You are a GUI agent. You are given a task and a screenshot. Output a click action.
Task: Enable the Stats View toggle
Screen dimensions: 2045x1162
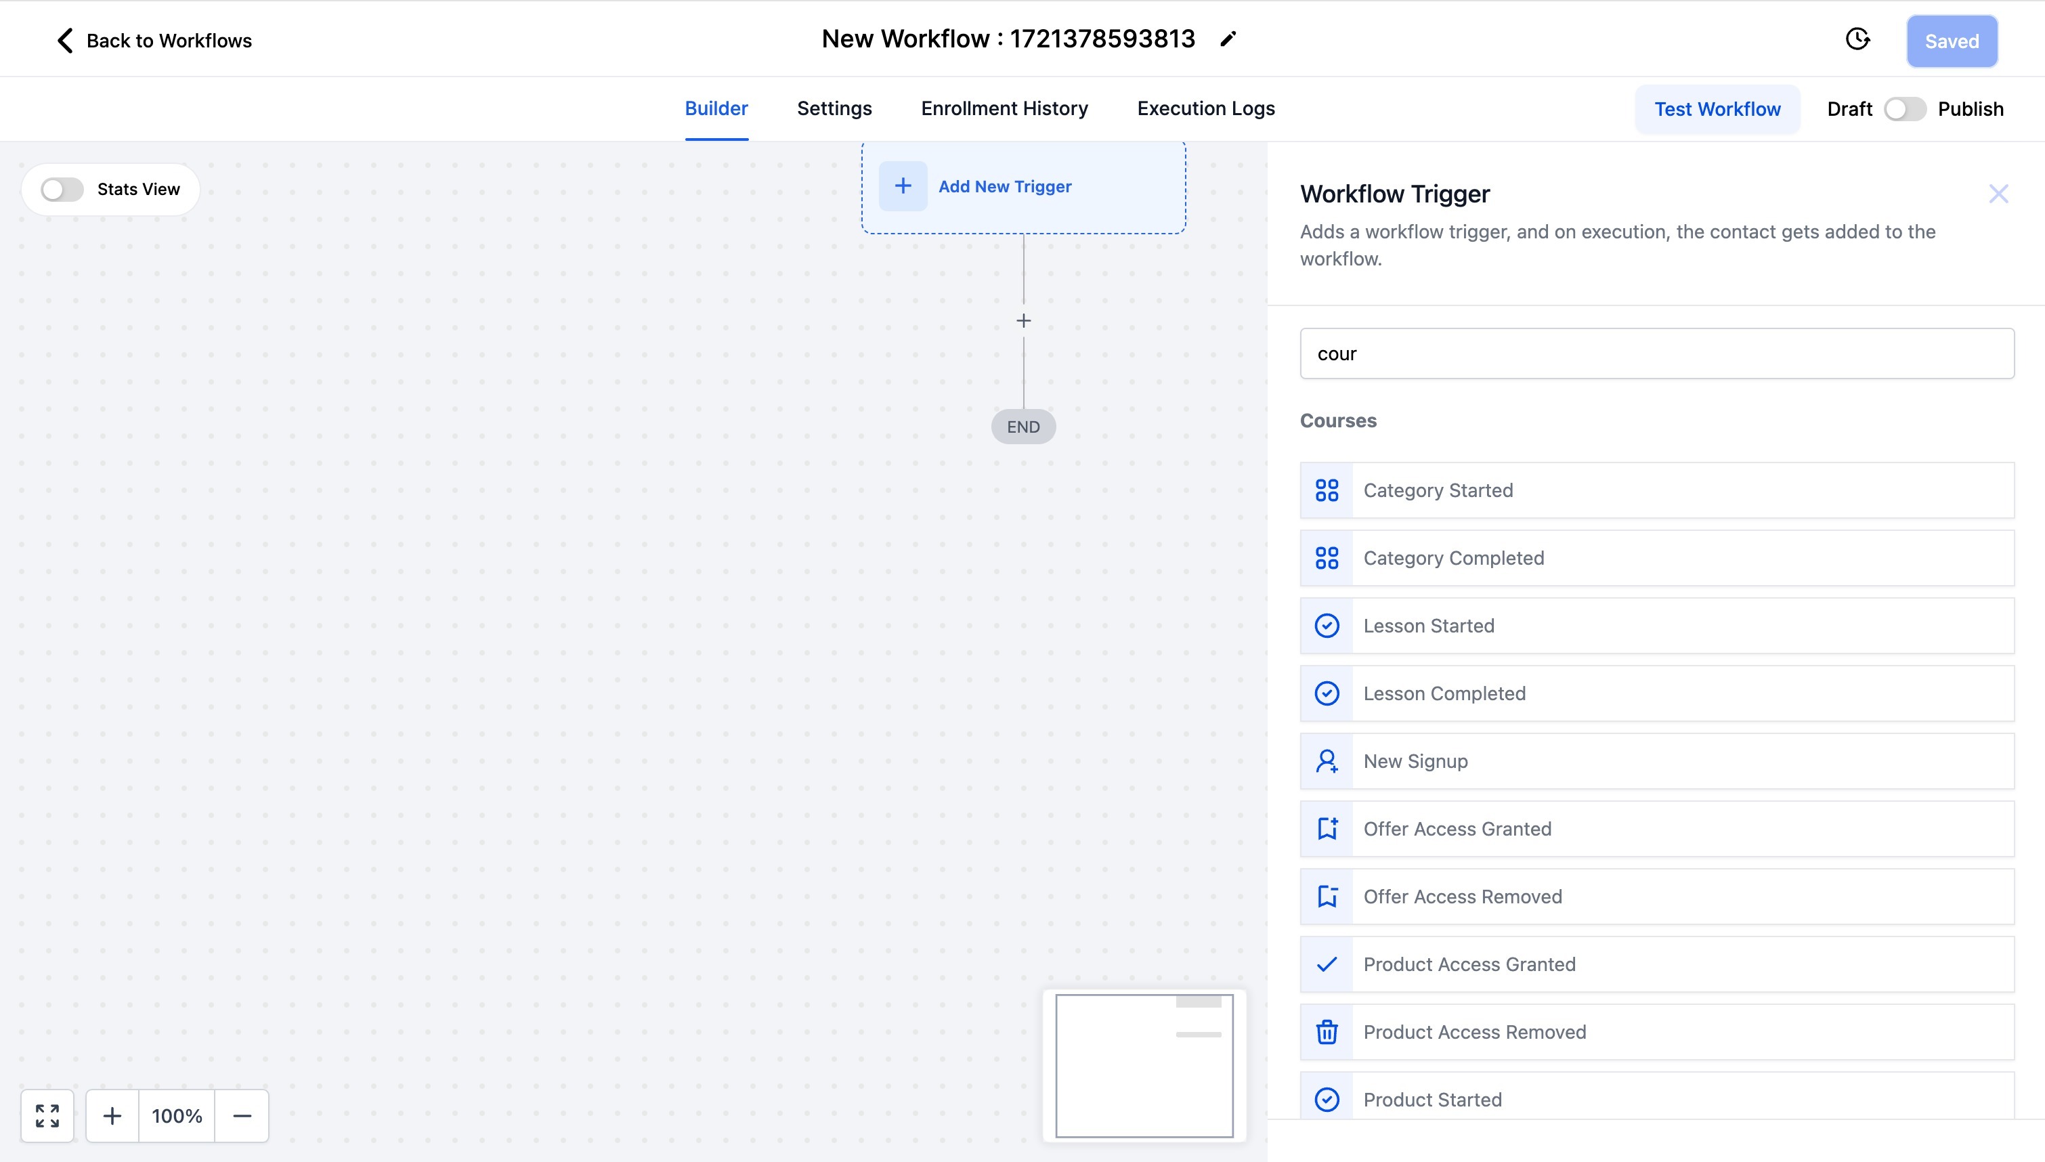click(x=62, y=189)
